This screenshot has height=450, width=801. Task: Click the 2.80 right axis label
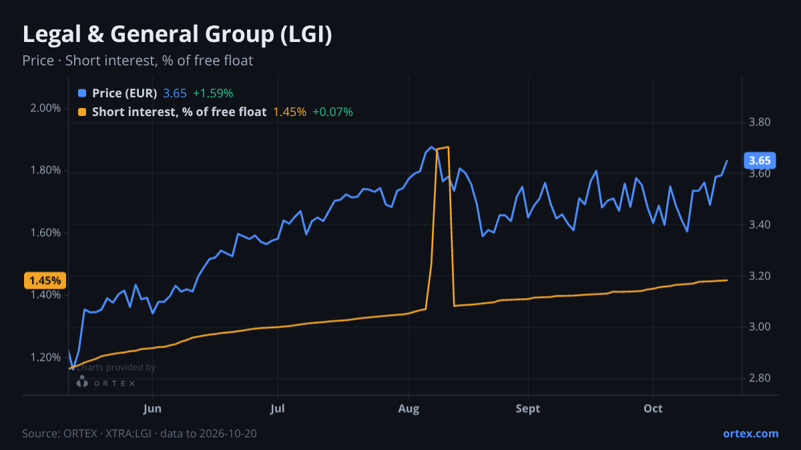click(x=760, y=378)
